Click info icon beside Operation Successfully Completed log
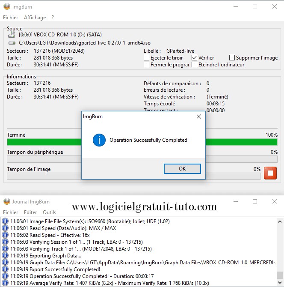284x287 pixels. 5,276
